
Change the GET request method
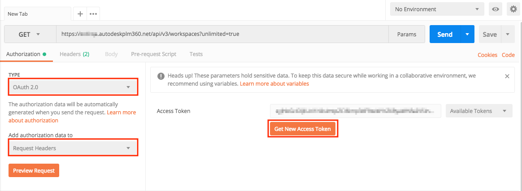(30, 34)
